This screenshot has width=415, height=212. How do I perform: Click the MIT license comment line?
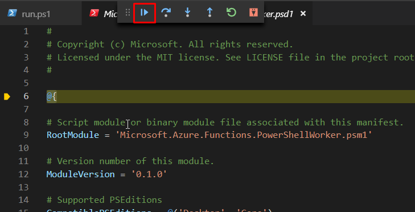point(231,58)
